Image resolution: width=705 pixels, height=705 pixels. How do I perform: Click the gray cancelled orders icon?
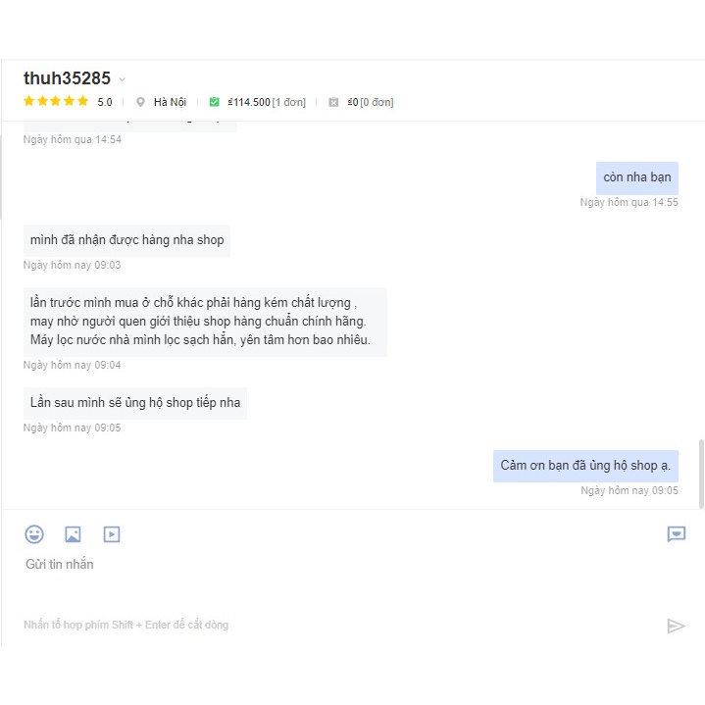click(x=333, y=102)
